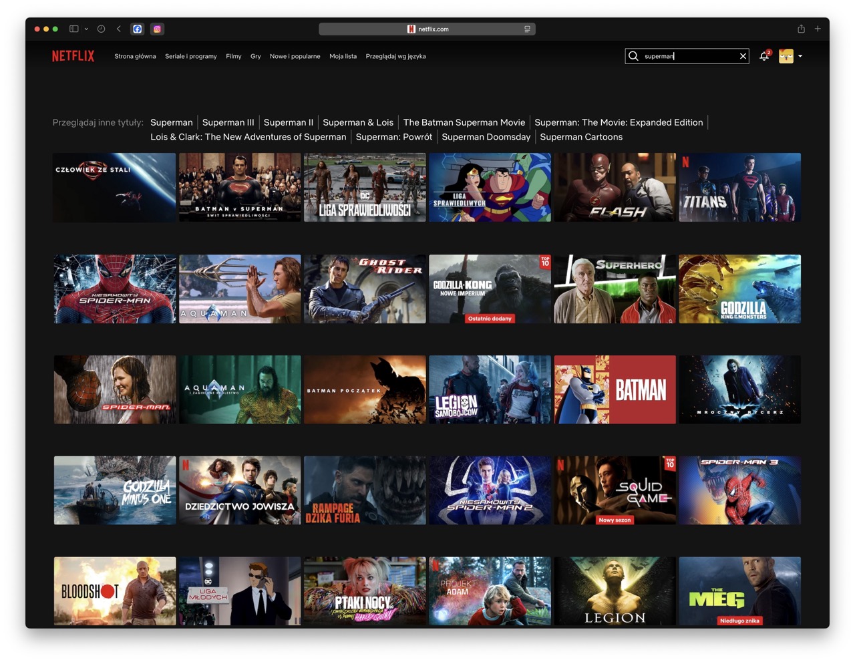Open Przeglądaj wg języka

[395, 56]
